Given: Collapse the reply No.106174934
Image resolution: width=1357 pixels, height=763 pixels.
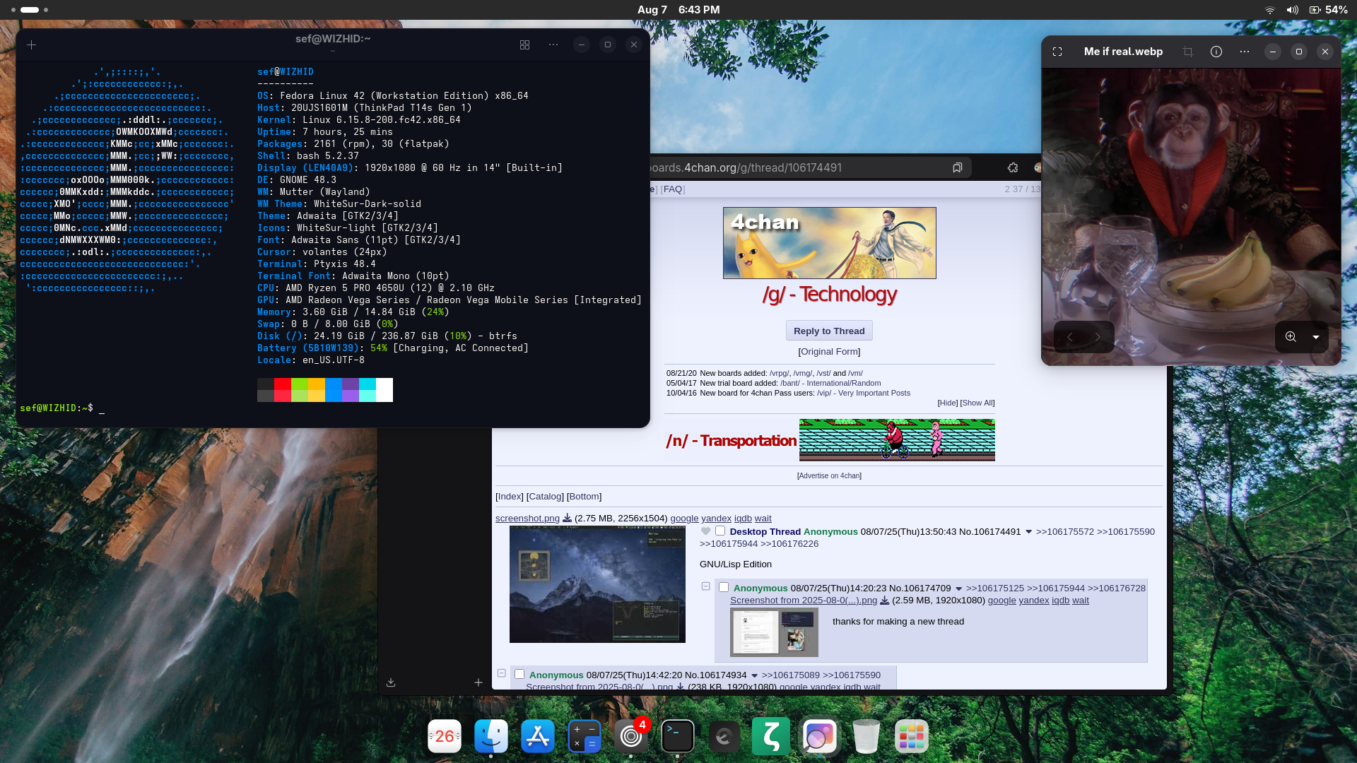Looking at the screenshot, I should click(x=501, y=673).
